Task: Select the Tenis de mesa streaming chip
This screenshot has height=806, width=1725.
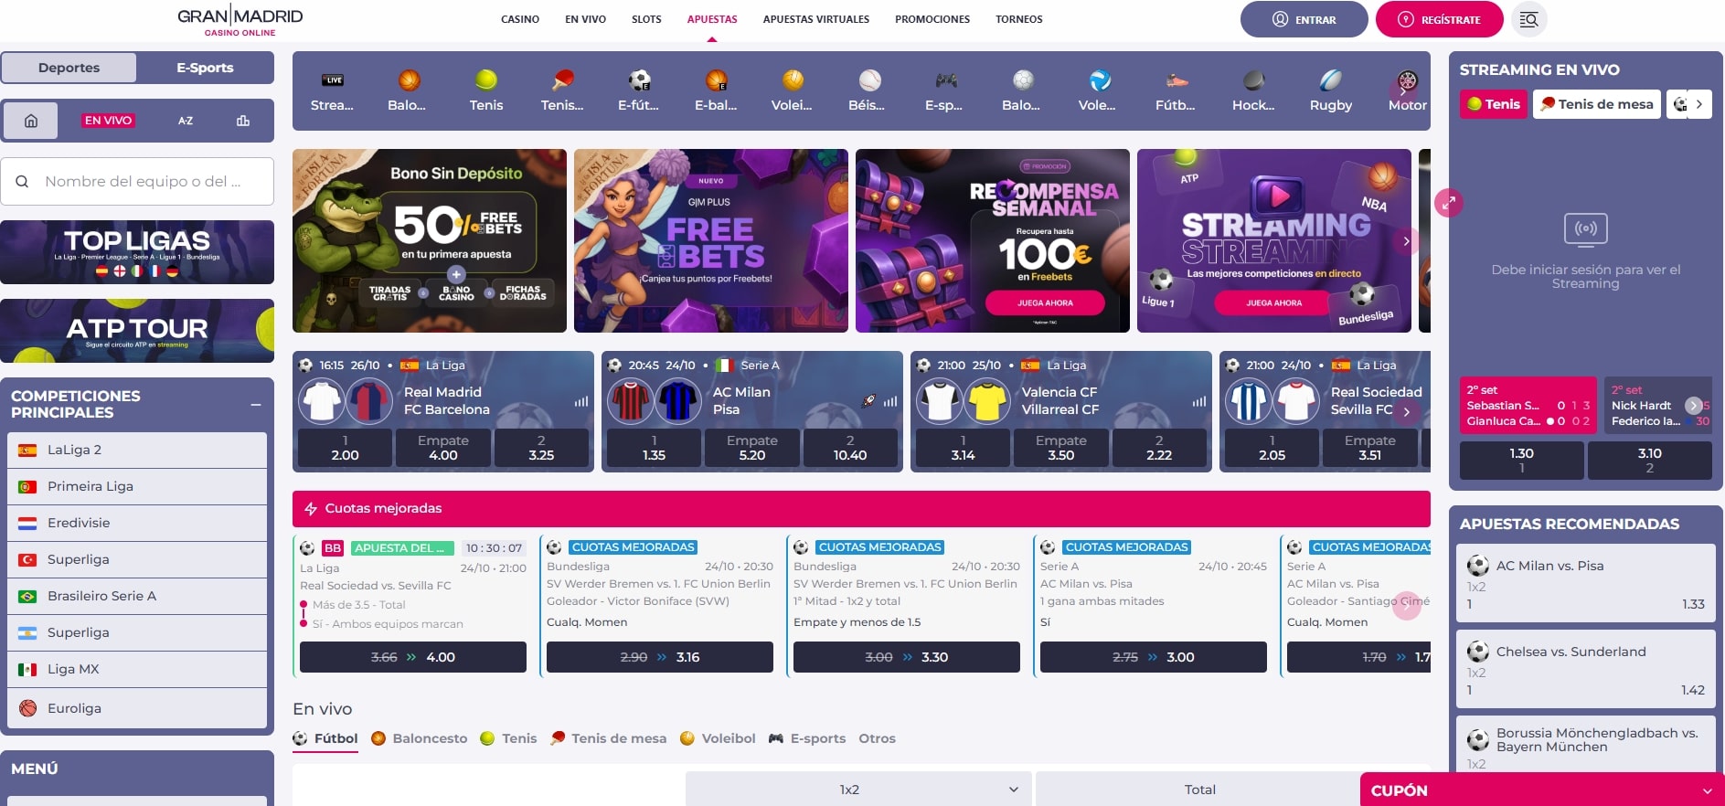Action: click(1597, 104)
